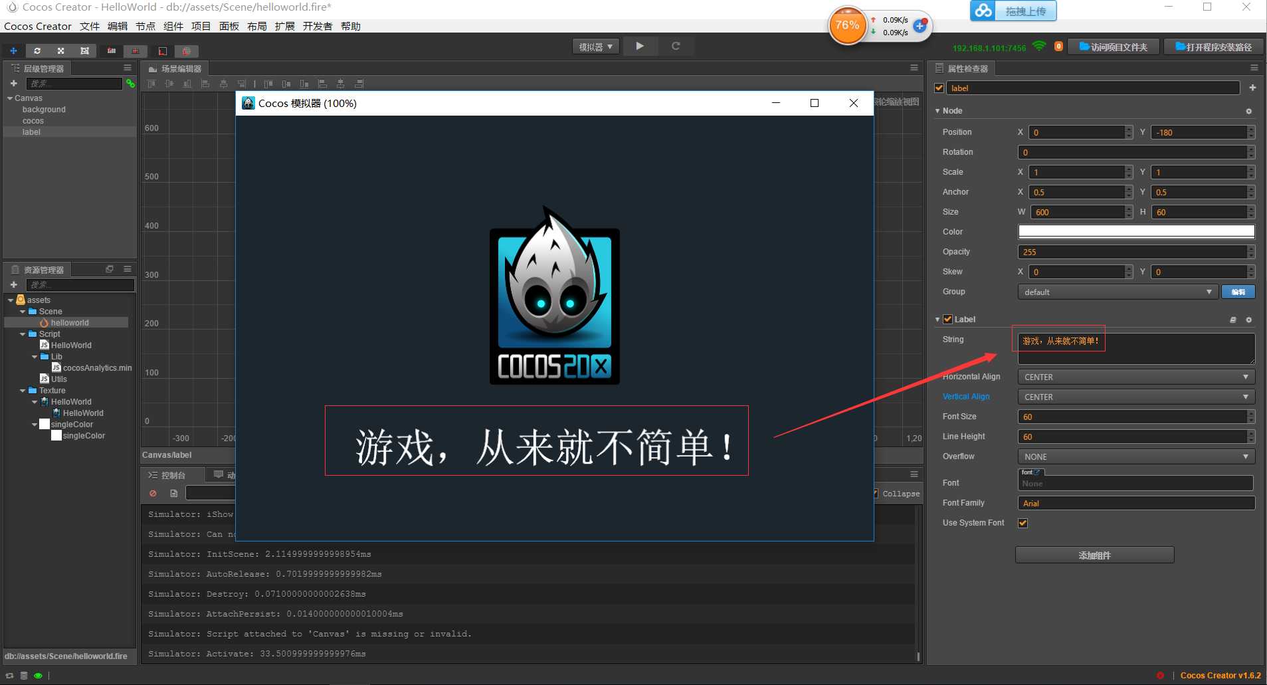
Task: Select the Rotate transform tool
Action: (37, 50)
